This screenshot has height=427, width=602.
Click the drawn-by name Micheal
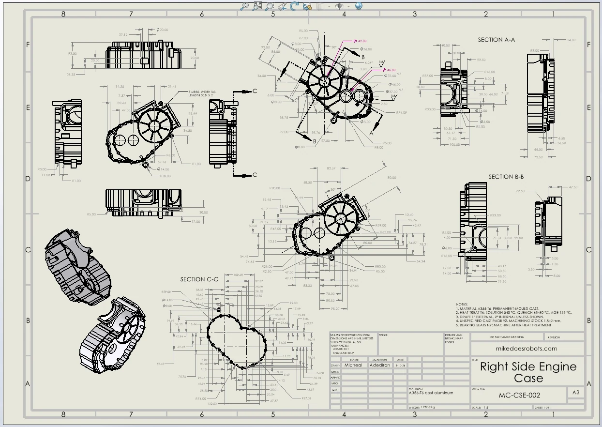click(x=353, y=365)
